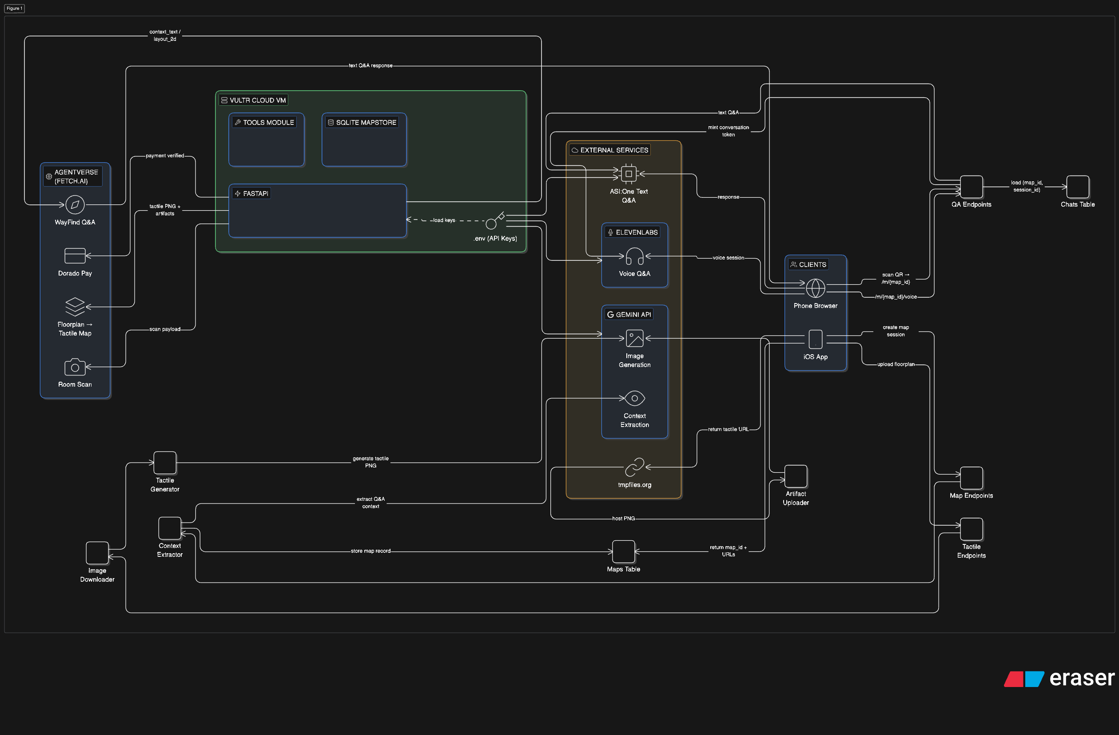The width and height of the screenshot is (1119, 735).
Task: Click the SQLite Mapstore database icon
Action: tap(331, 122)
